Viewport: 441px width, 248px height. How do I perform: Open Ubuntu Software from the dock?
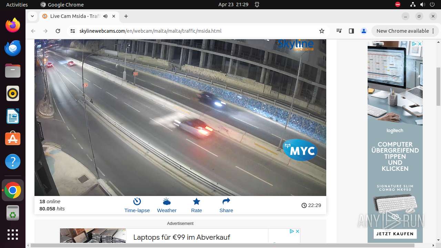pos(13,139)
